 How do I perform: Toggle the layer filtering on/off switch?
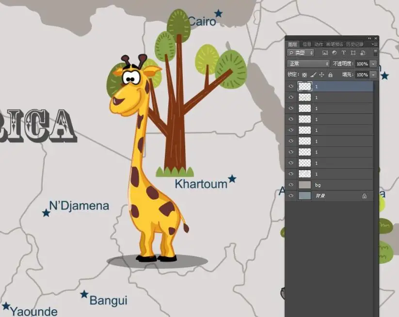coord(375,53)
